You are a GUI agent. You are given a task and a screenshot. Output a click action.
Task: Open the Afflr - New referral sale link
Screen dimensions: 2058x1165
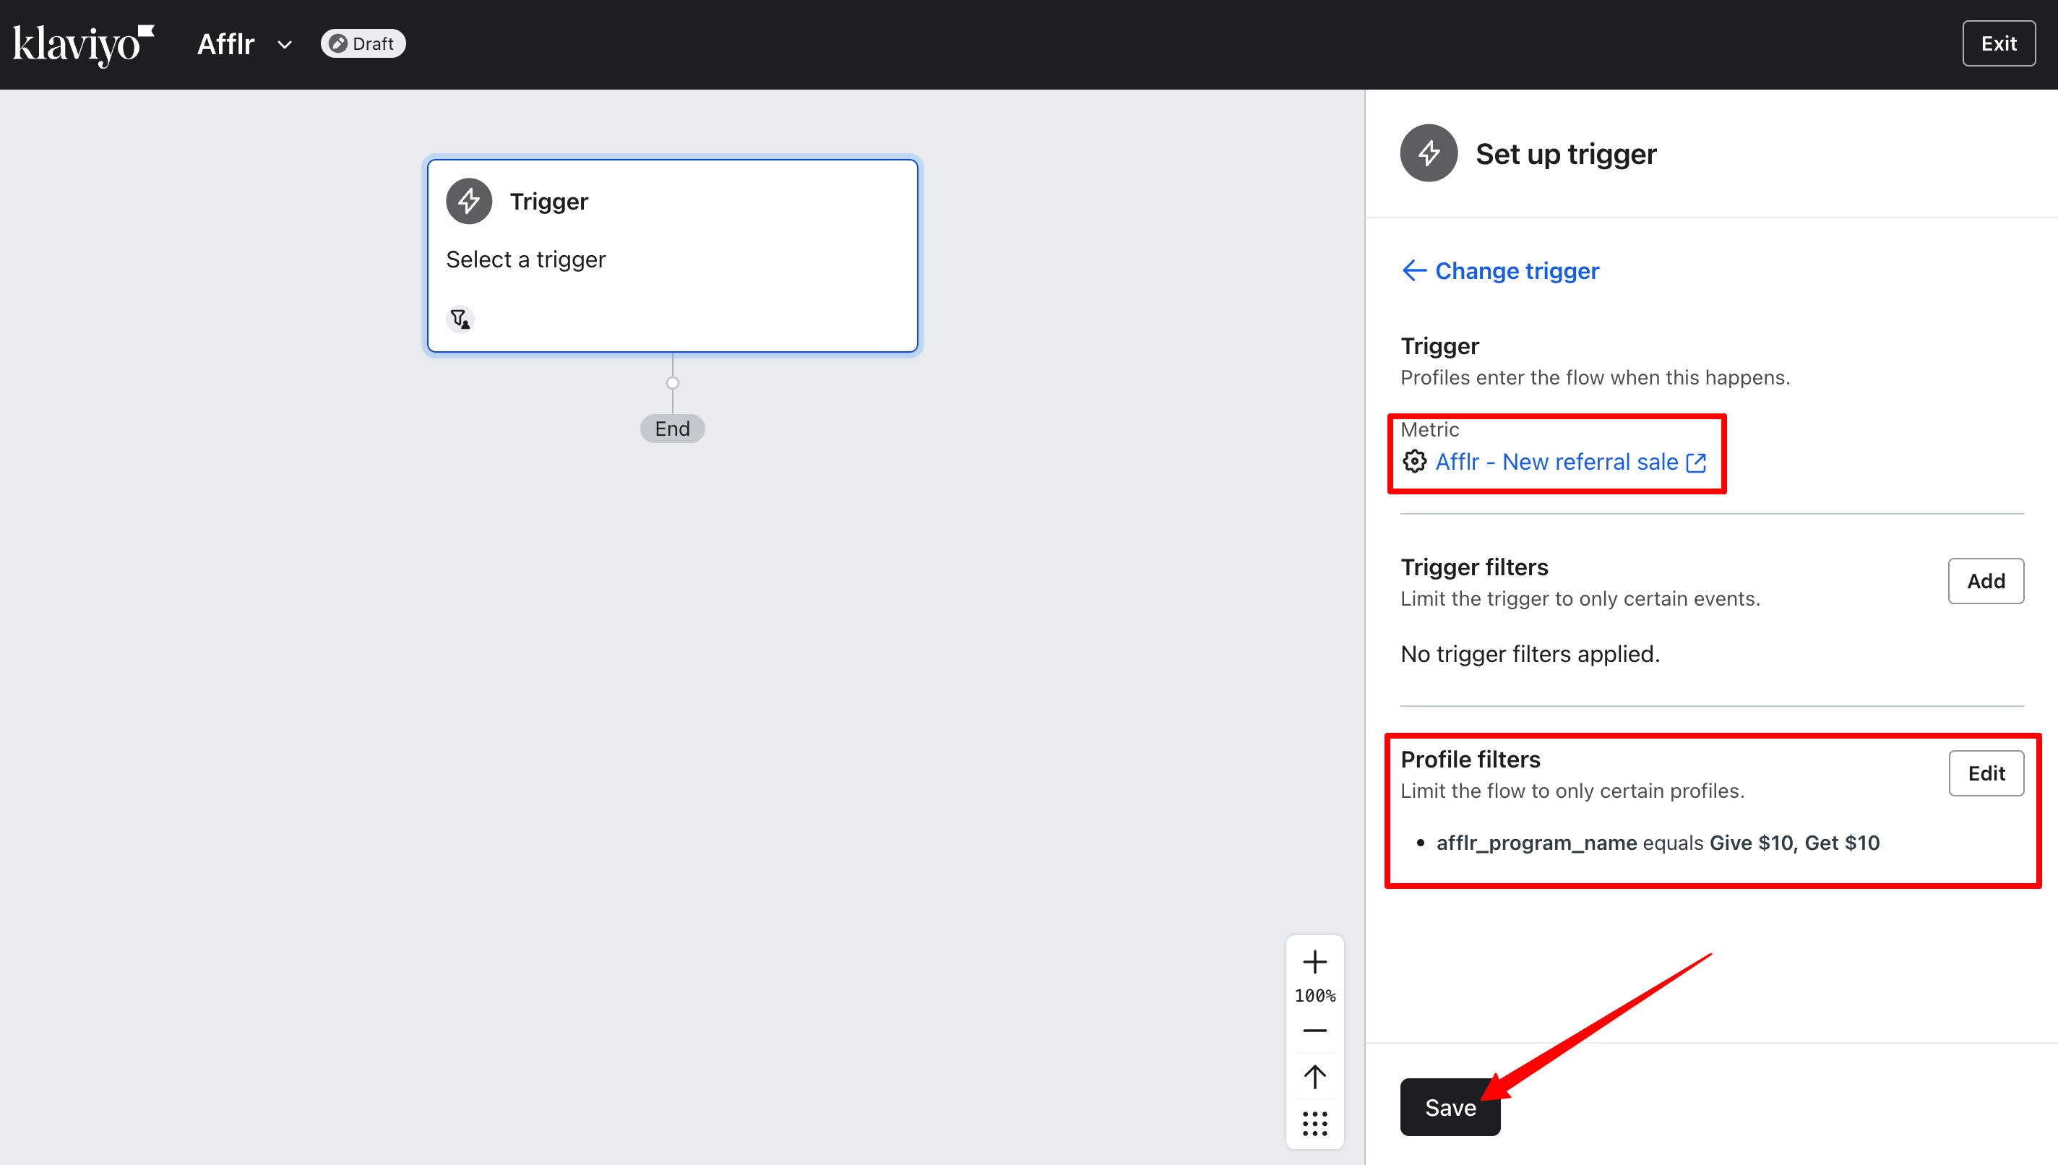click(x=1556, y=462)
